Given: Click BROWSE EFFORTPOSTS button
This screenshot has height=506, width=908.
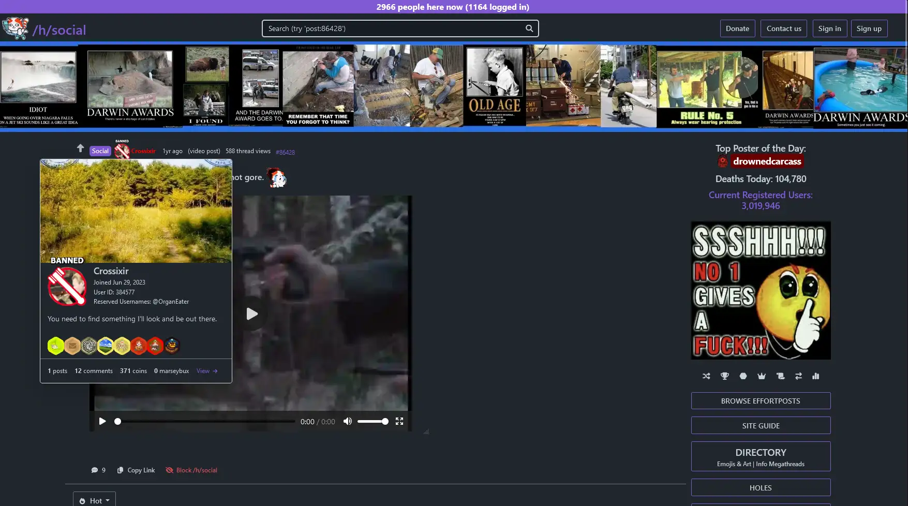Looking at the screenshot, I should pyautogui.click(x=761, y=401).
